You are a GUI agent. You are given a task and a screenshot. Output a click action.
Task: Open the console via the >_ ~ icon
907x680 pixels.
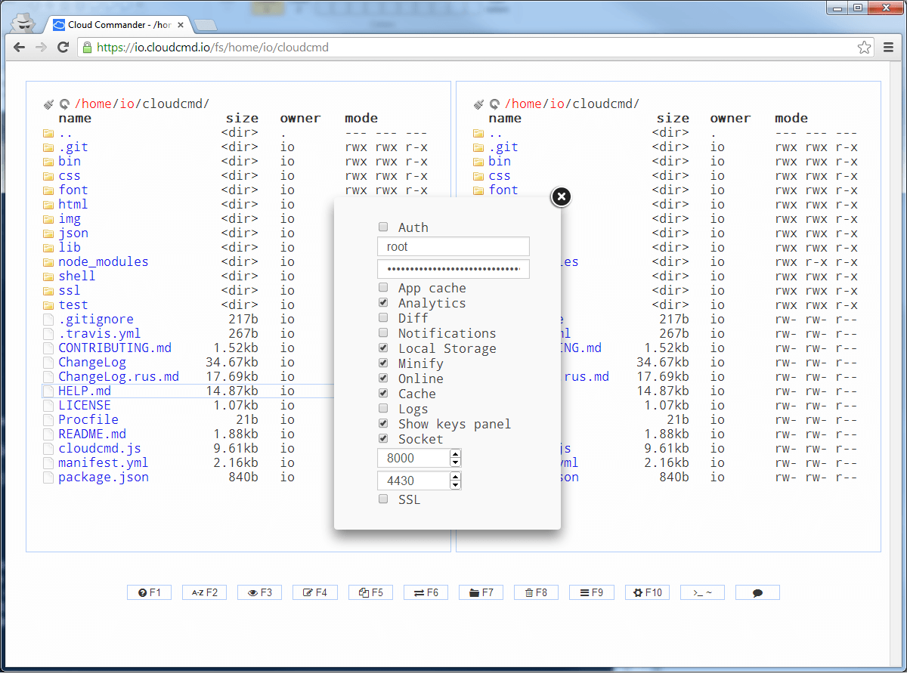pyautogui.click(x=701, y=592)
